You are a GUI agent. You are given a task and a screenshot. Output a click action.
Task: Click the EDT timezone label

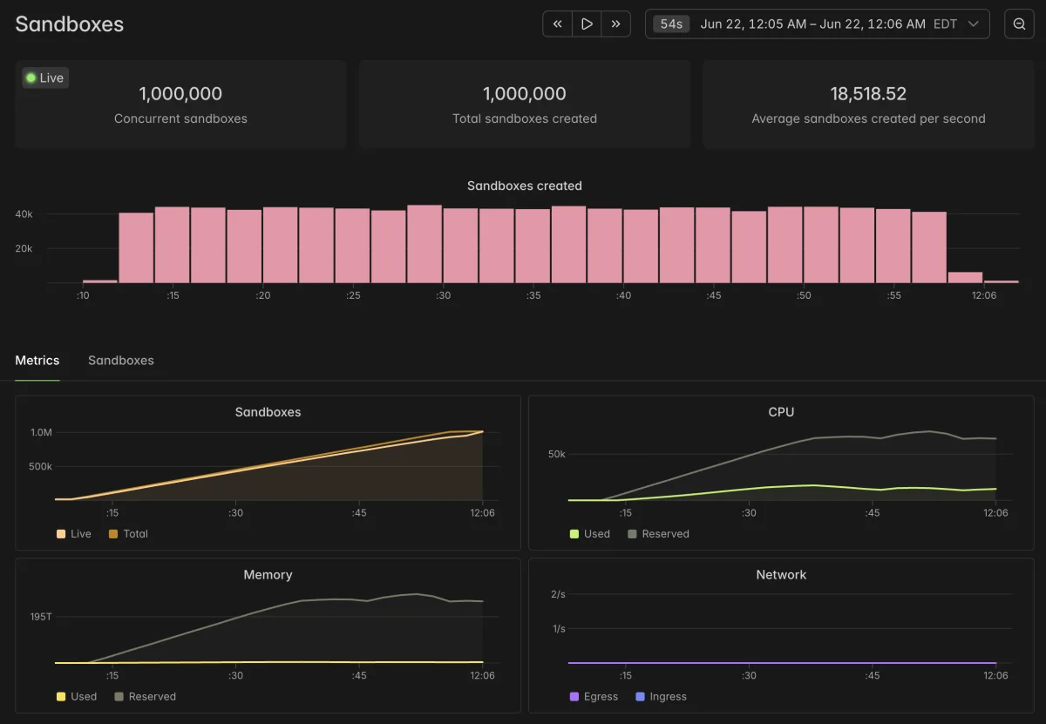pos(945,24)
